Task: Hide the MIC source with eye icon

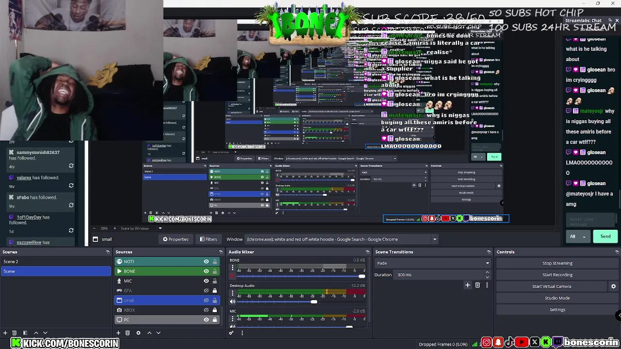Action: point(206,281)
